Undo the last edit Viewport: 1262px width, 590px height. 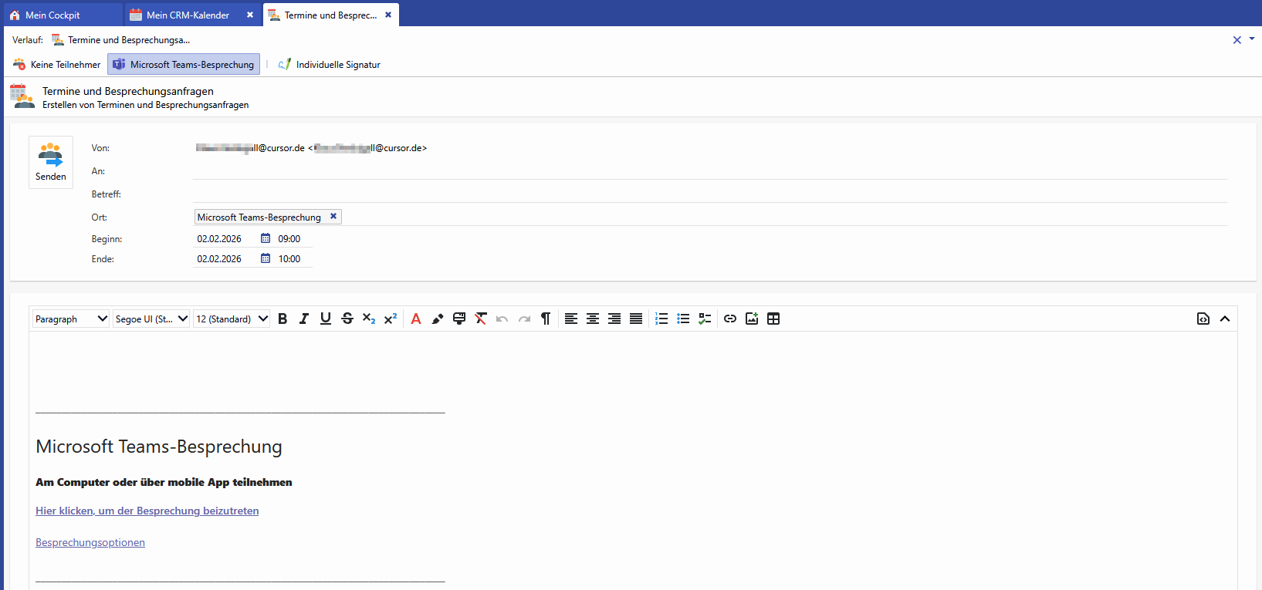[502, 319]
